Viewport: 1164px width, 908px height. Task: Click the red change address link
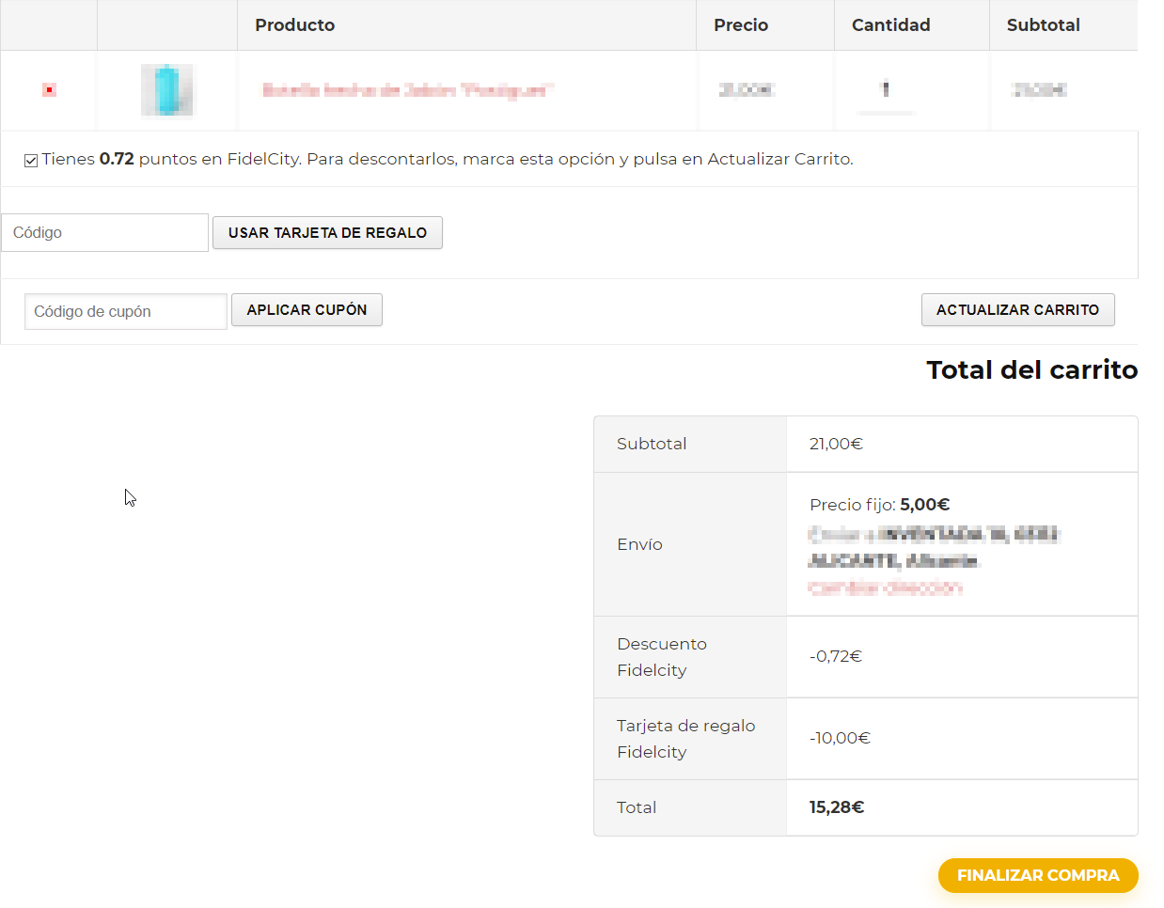[x=885, y=588]
